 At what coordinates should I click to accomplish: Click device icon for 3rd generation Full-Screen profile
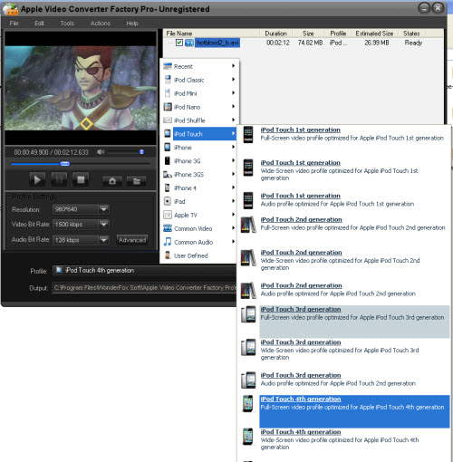[x=248, y=314]
